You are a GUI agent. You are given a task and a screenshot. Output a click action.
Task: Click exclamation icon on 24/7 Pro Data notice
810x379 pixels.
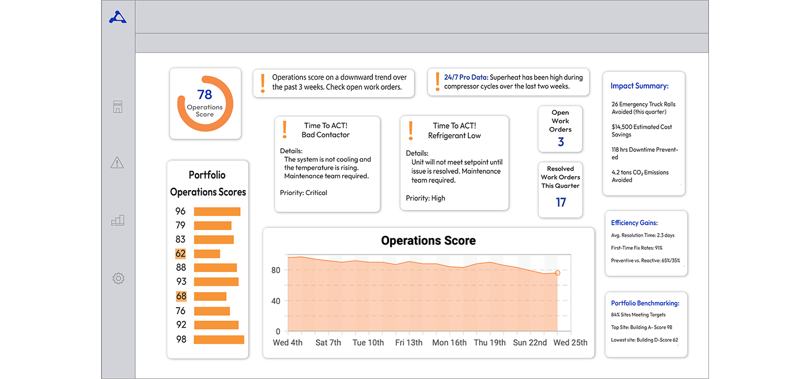[x=437, y=82]
